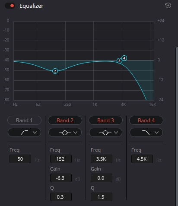178x206 pixels.
Task: Open Band 3 bell filter type dropdown
Action: 105,133
